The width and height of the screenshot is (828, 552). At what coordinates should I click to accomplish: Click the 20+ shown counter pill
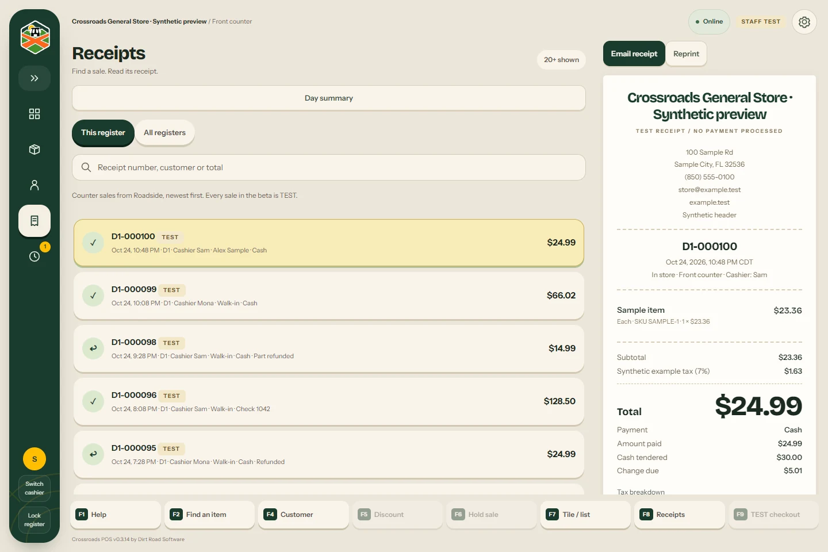(x=561, y=60)
